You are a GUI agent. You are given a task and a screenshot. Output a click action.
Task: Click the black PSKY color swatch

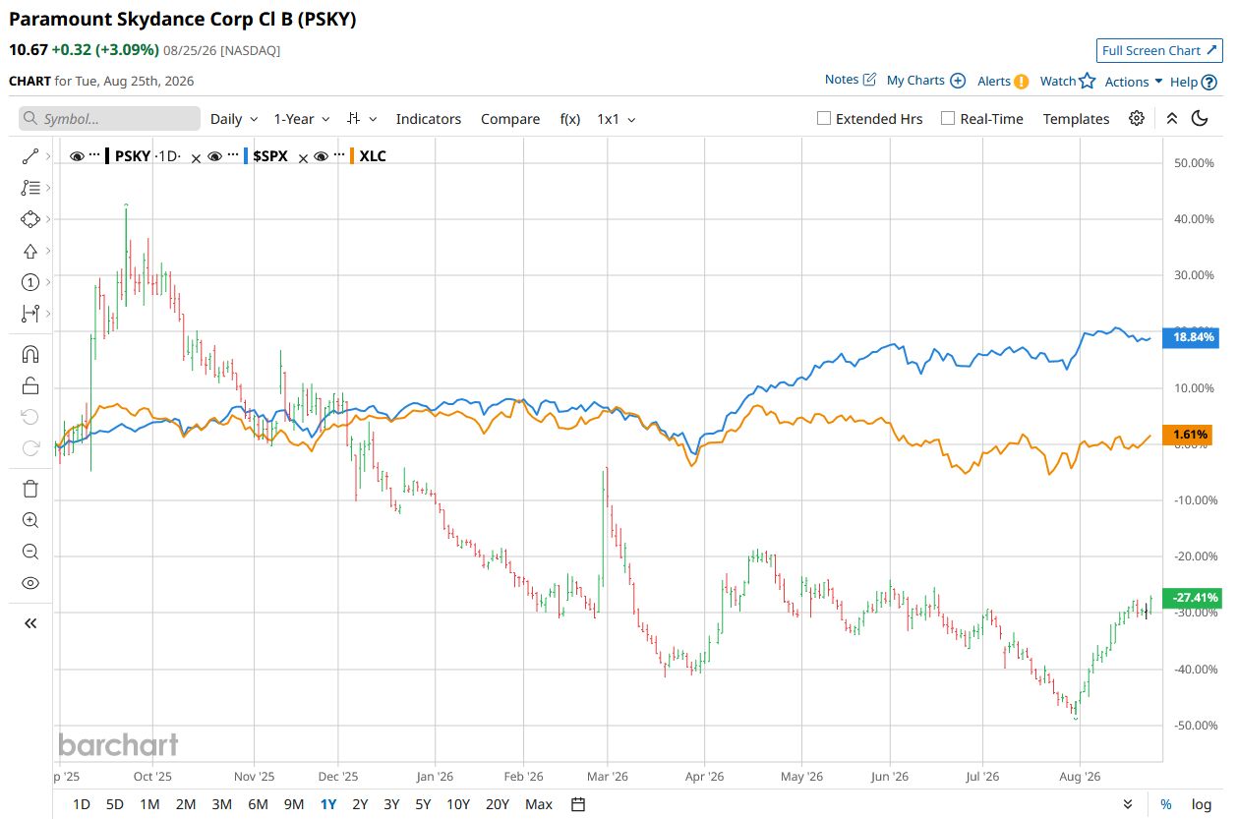click(108, 156)
